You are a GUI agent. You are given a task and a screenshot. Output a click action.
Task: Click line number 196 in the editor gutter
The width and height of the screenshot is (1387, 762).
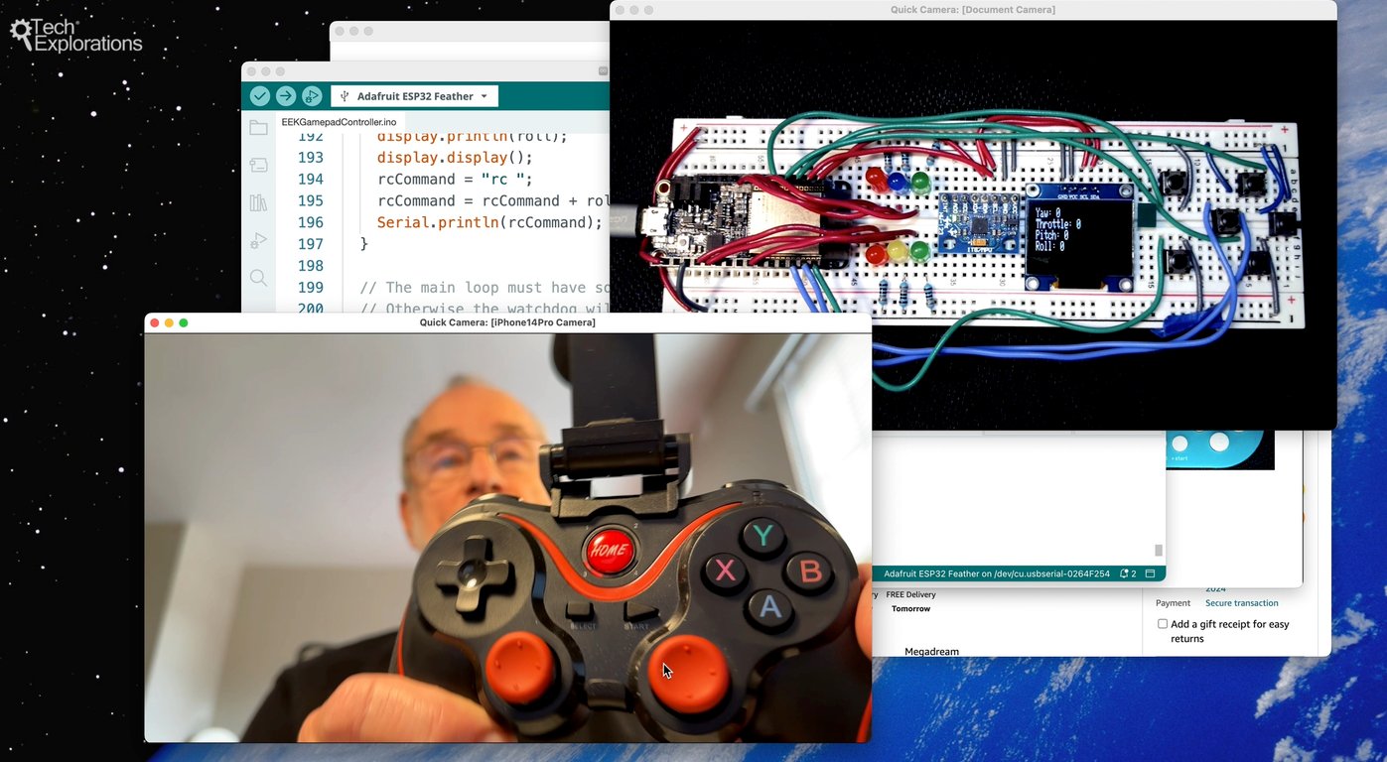click(311, 222)
